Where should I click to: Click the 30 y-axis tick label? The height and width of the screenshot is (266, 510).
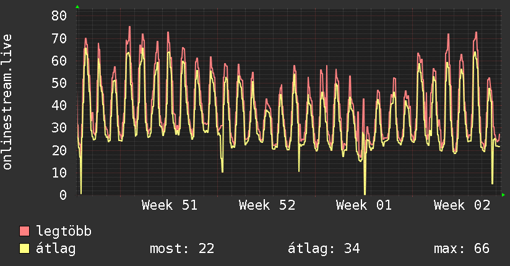[x=59, y=128]
